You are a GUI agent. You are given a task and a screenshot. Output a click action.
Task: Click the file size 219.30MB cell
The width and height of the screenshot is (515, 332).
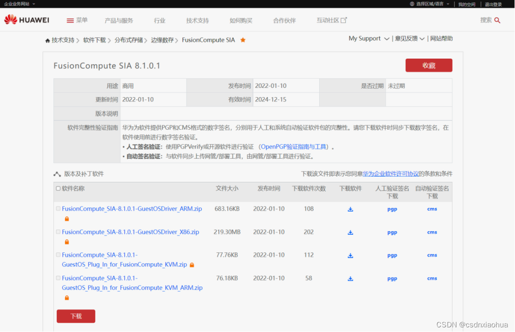pyautogui.click(x=227, y=232)
